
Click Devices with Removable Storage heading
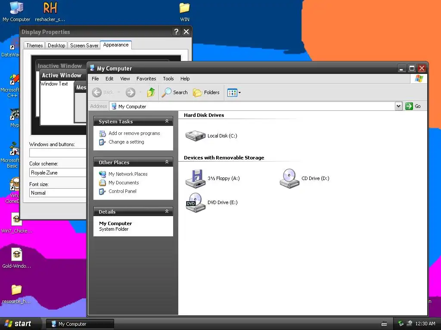click(x=224, y=158)
